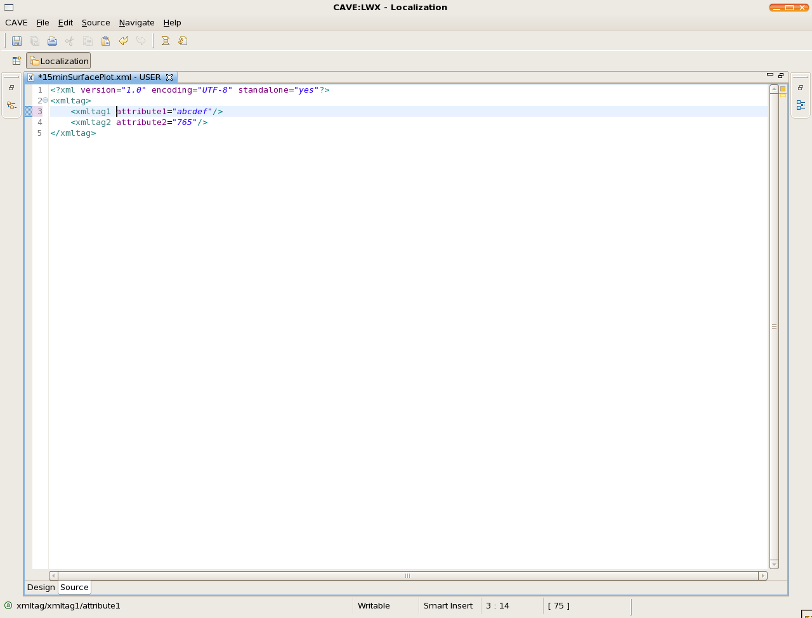This screenshot has width=812, height=618.
Task: Click line number 5 in the gutter
Action: [40, 133]
